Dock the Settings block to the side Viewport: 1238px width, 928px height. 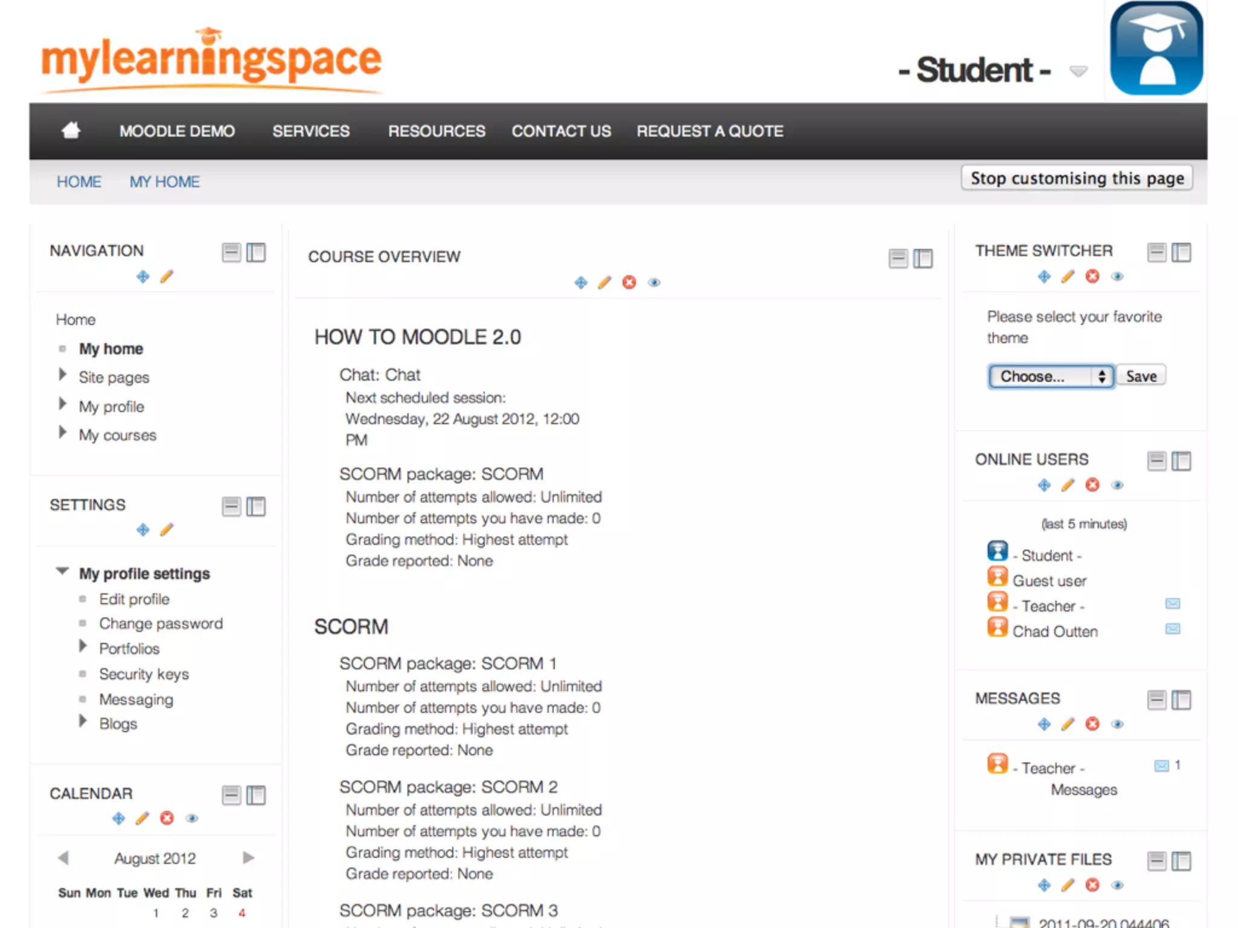click(256, 506)
